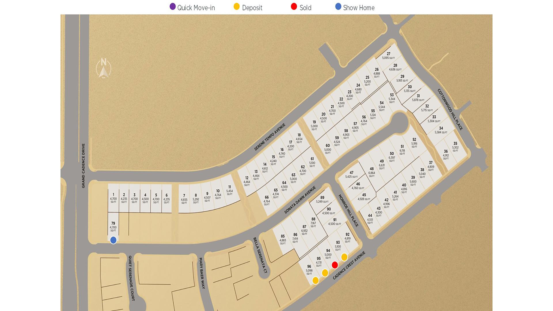This screenshot has height=311, width=553.
Task: Open lot 88 with 7,167 sq ft
Action: pos(313,223)
